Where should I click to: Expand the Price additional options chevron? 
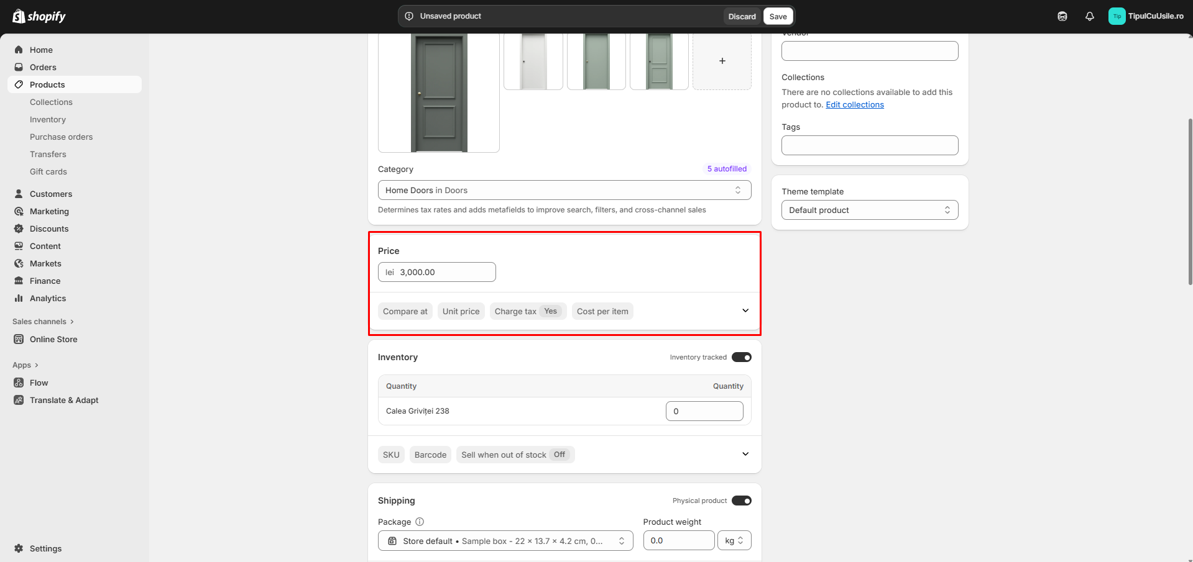(x=745, y=310)
